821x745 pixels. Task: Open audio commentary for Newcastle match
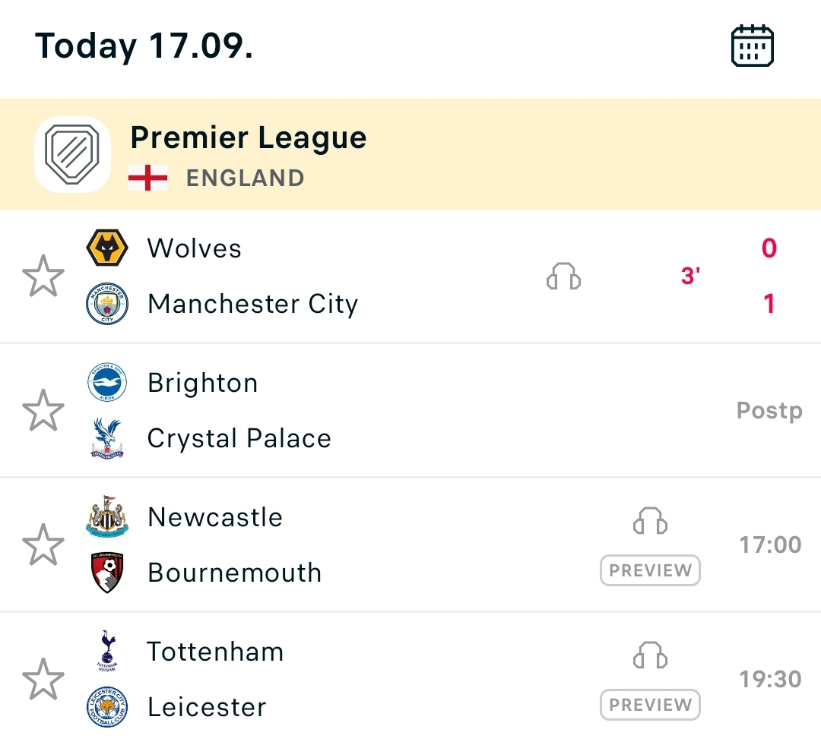click(x=650, y=522)
